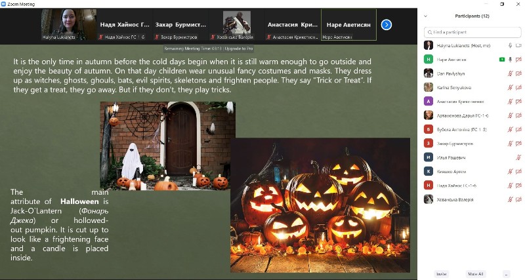Select the highlighted Наре Аветисян video tile
Screen dimensions: 525x280
[x=348, y=25]
